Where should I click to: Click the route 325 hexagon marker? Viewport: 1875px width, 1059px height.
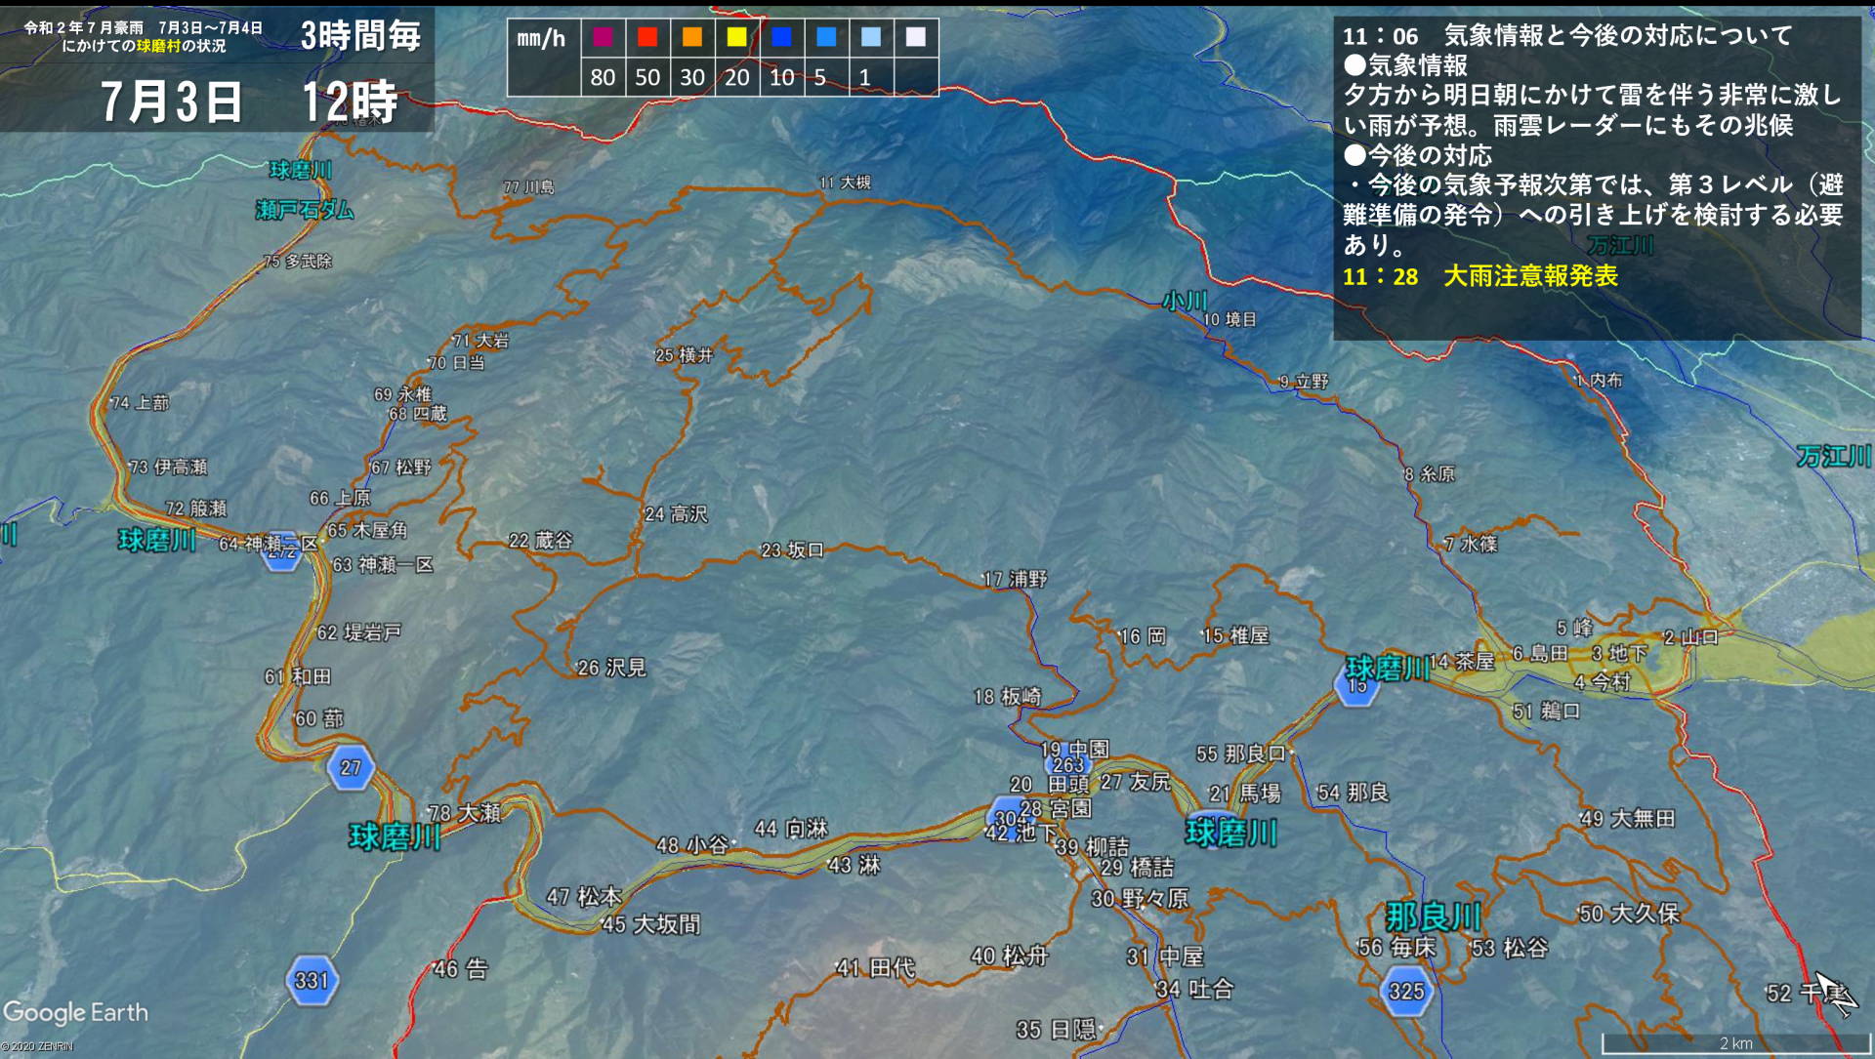[1406, 991]
